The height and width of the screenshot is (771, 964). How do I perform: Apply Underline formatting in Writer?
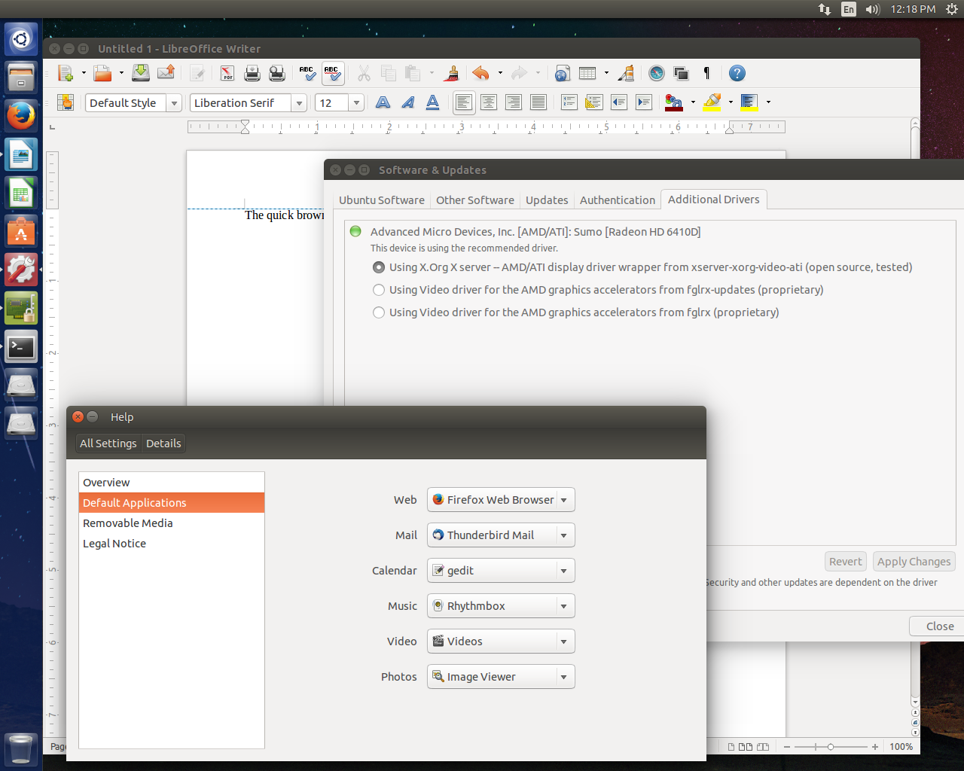click(432, 102)
